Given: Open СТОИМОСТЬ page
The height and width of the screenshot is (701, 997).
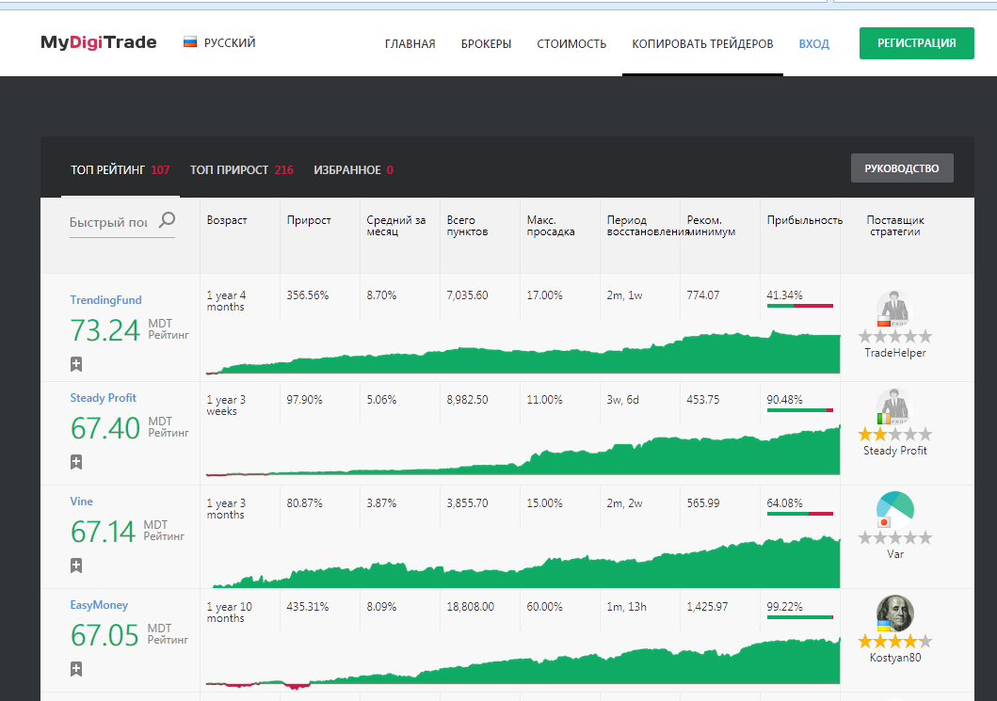Looking at the screenshot, I should pyautogui.click(x=571, y=44).
